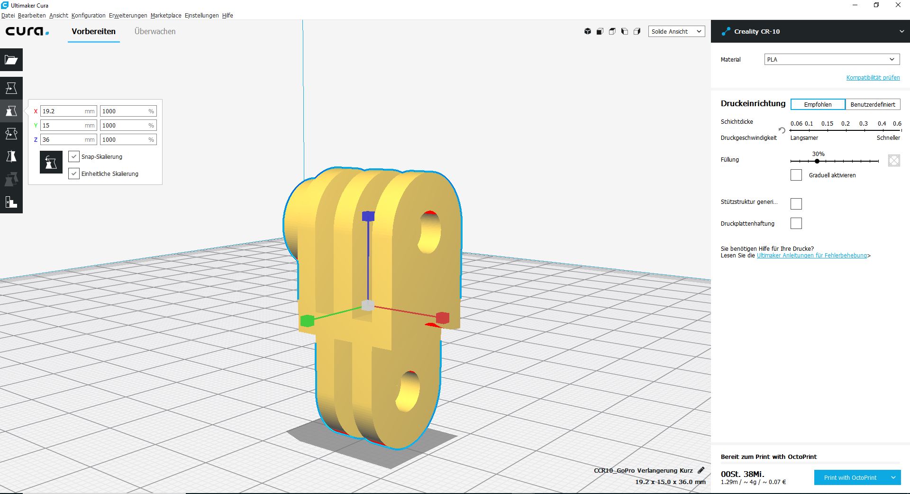The height and width of the screenshot is (494, 910).
Task: Open the Marketplace menu
Action: 166,16
